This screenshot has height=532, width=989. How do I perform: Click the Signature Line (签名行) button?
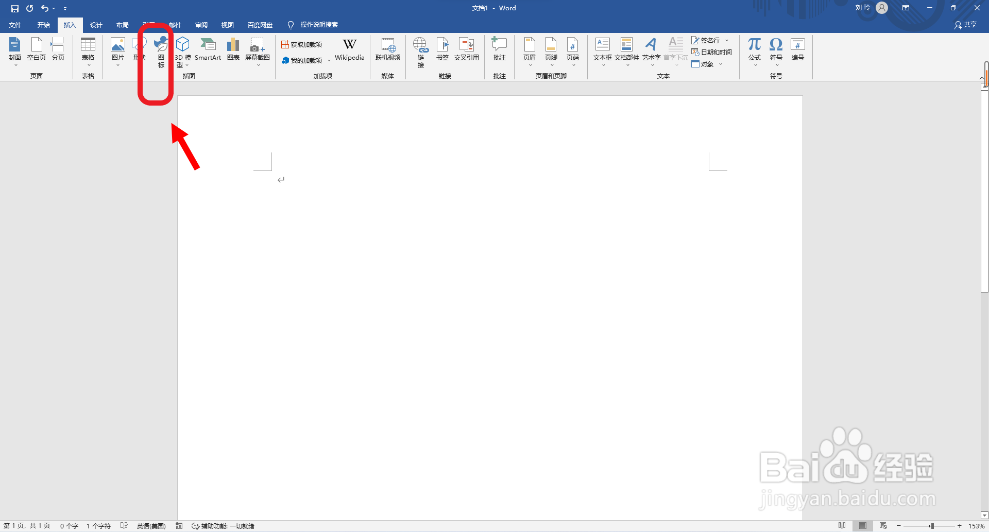pos(706,40)
